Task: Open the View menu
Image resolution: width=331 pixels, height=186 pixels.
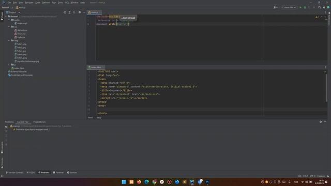Action: pyautogui.click(x=21, y=3)
